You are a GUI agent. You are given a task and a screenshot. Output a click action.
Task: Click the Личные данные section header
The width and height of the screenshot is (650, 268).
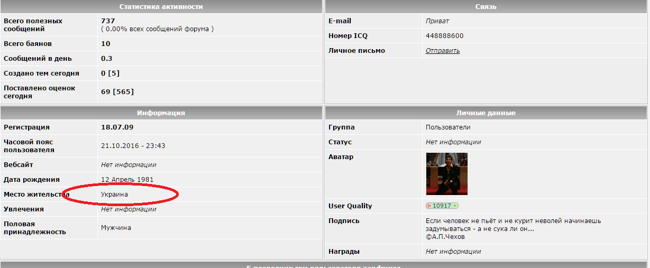(x=486, y=113)
